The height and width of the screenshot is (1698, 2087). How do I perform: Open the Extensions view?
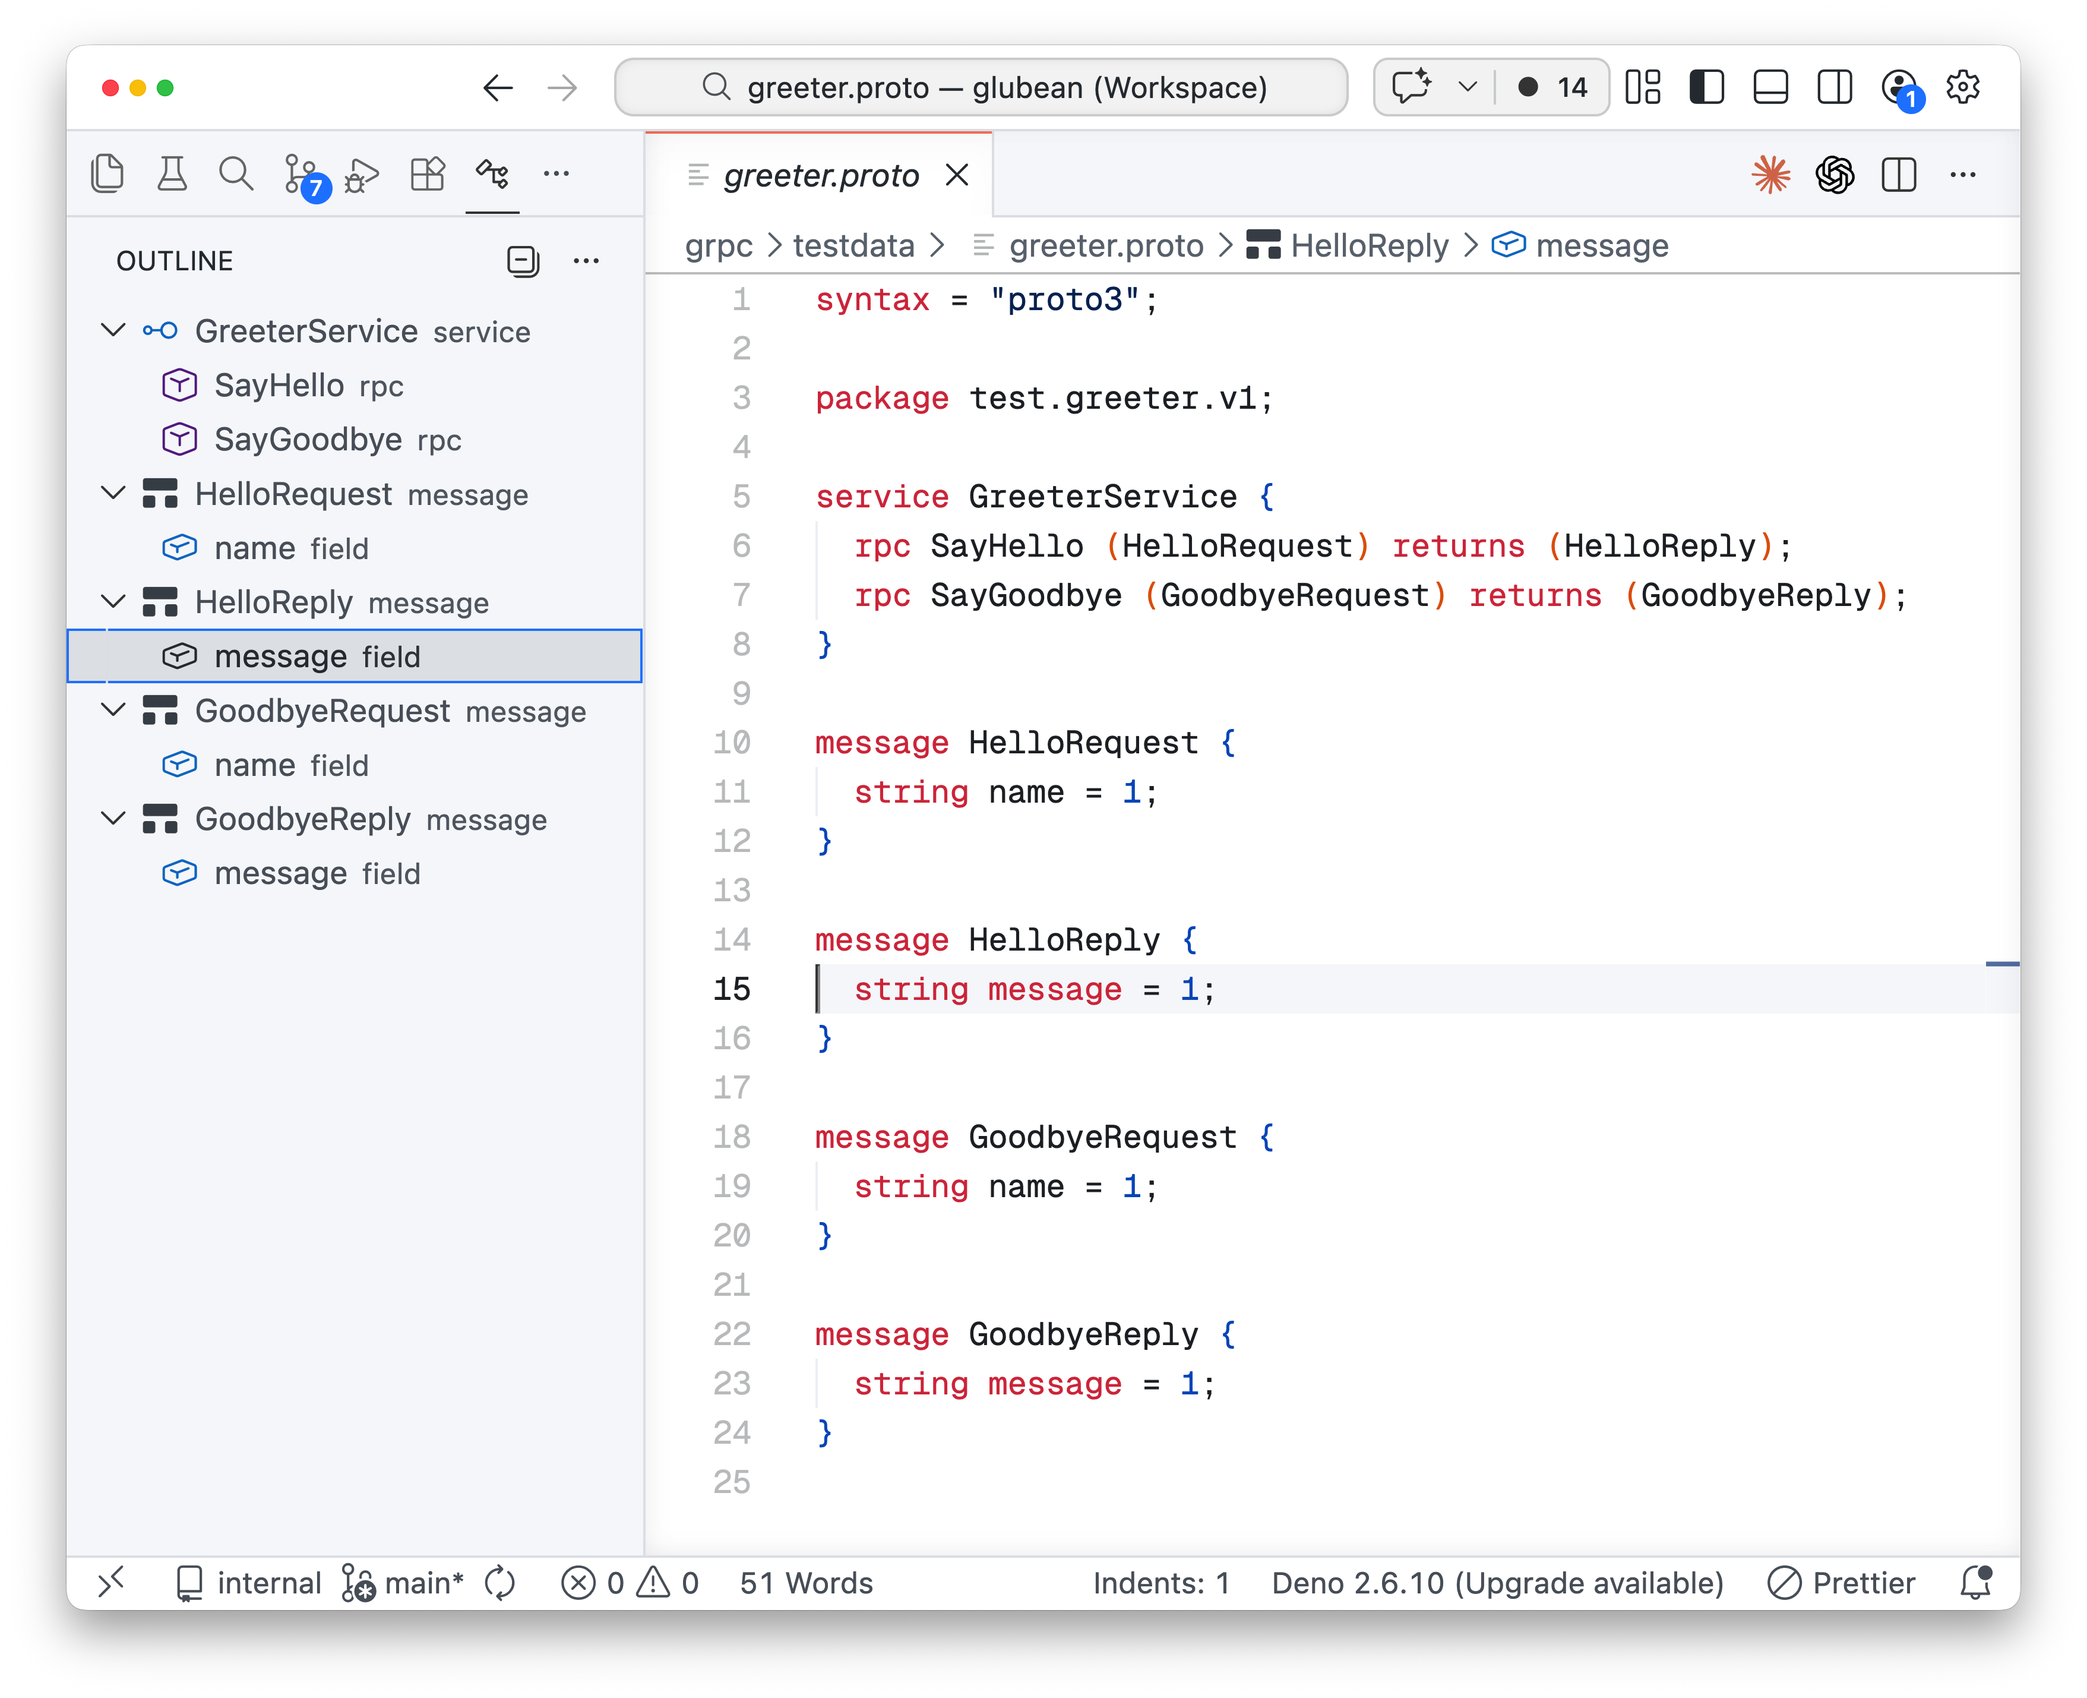426,173
